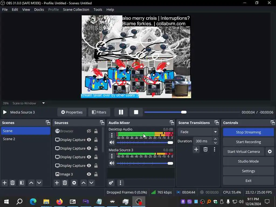
Task: Add a new source with plus icon
Action: tap(57, 183)
